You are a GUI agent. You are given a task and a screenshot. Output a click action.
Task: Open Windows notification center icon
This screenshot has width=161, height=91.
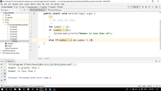(157, 89)
